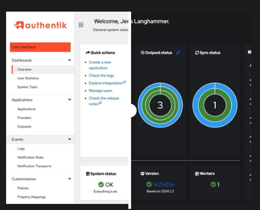
Task: Collapse the Customization section chevron
Action: click(70, 178)
